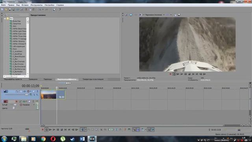The width and height of the screenshot is (252, 142).
Task: Stop from the timeline transport bar
Action: [x=61, y=130]
